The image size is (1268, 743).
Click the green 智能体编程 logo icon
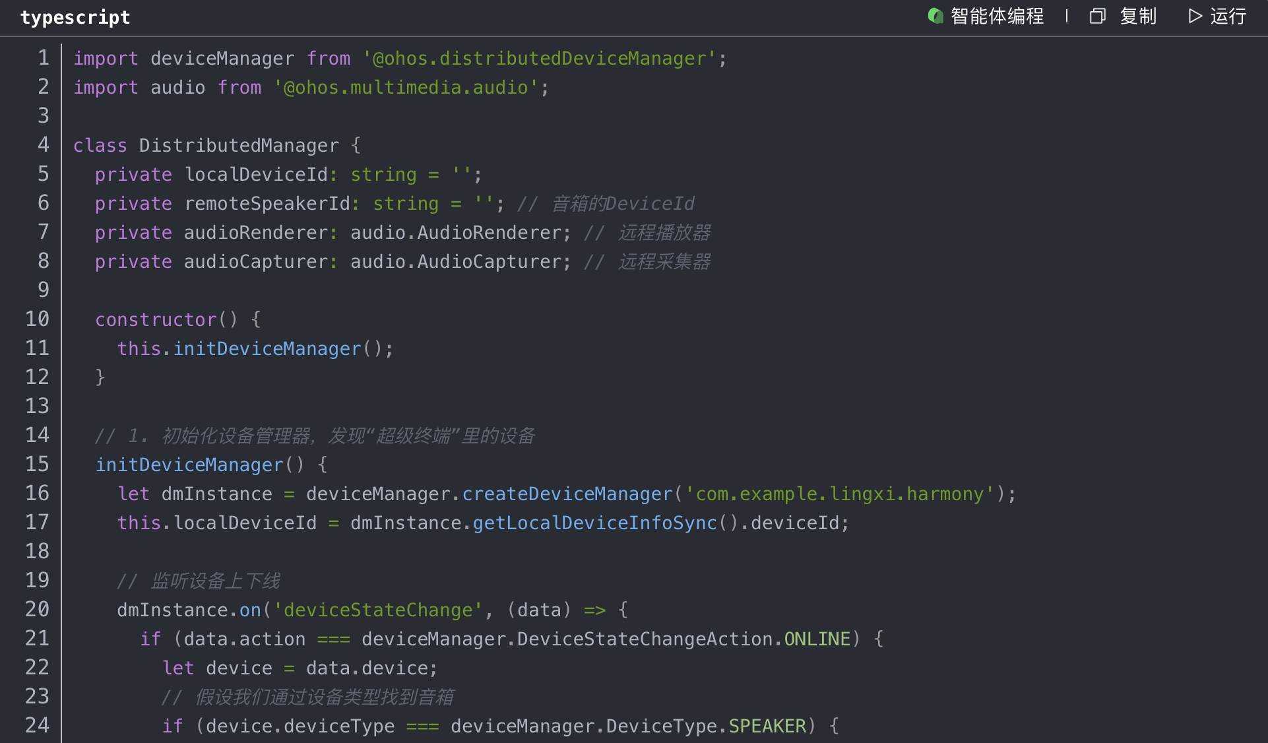[935, 16]
